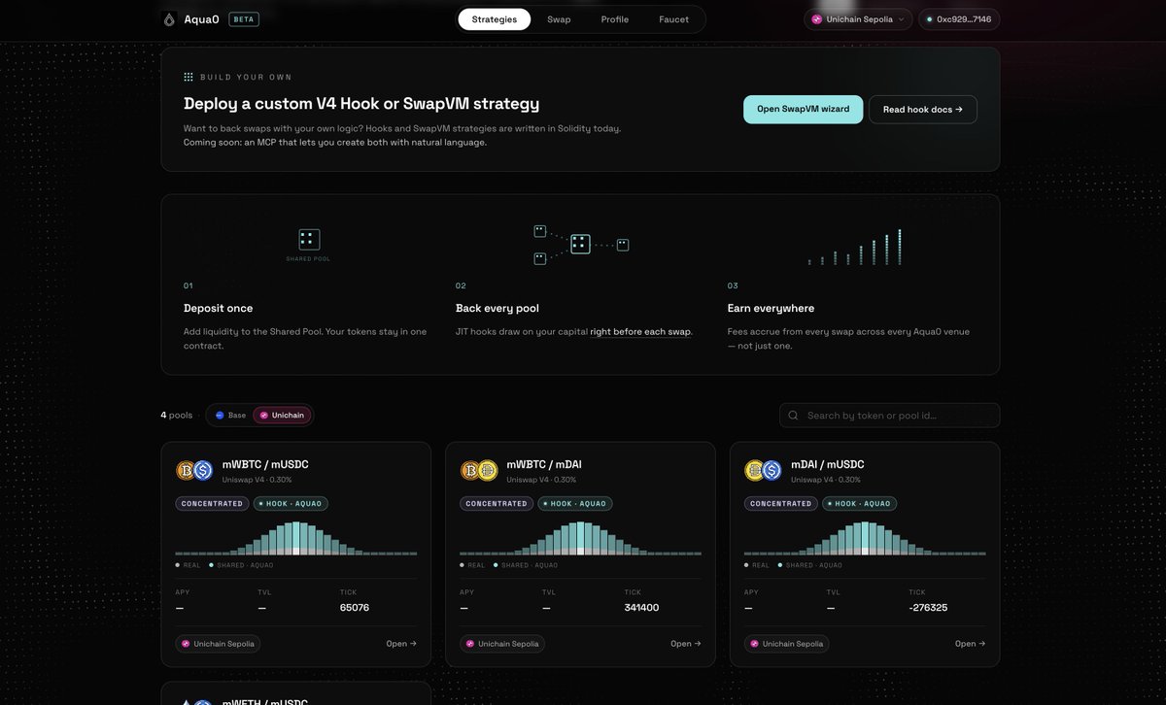Click the tick value -276325
The width and height of the screenshot is (1166, 705).
click(x=928, y=608)
